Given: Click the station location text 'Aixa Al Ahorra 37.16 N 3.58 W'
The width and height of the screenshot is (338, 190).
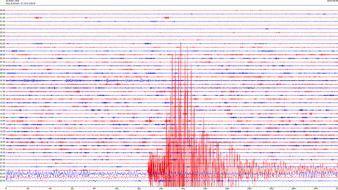Looking at the screenshot, I should click(21, 4).
